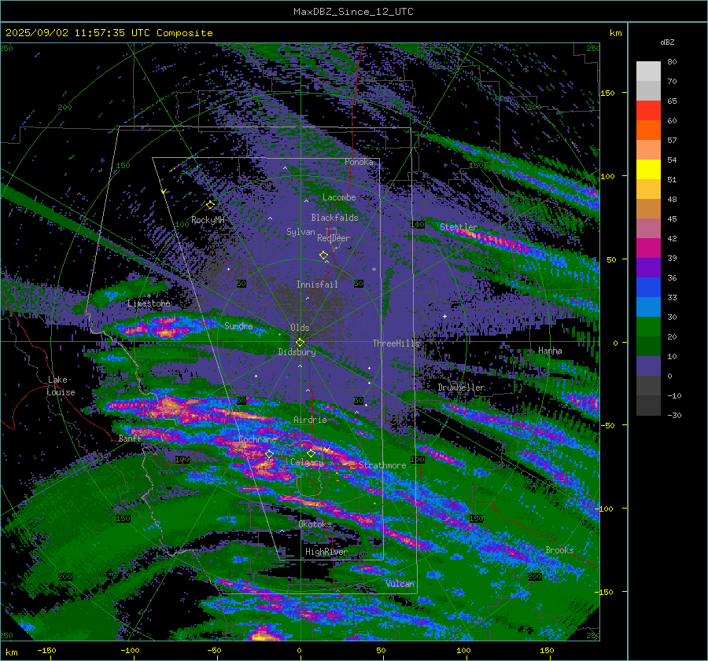Pick the bright green 30-20 dBZ swatch
708x661 pixels.
[x=648, y=326]
